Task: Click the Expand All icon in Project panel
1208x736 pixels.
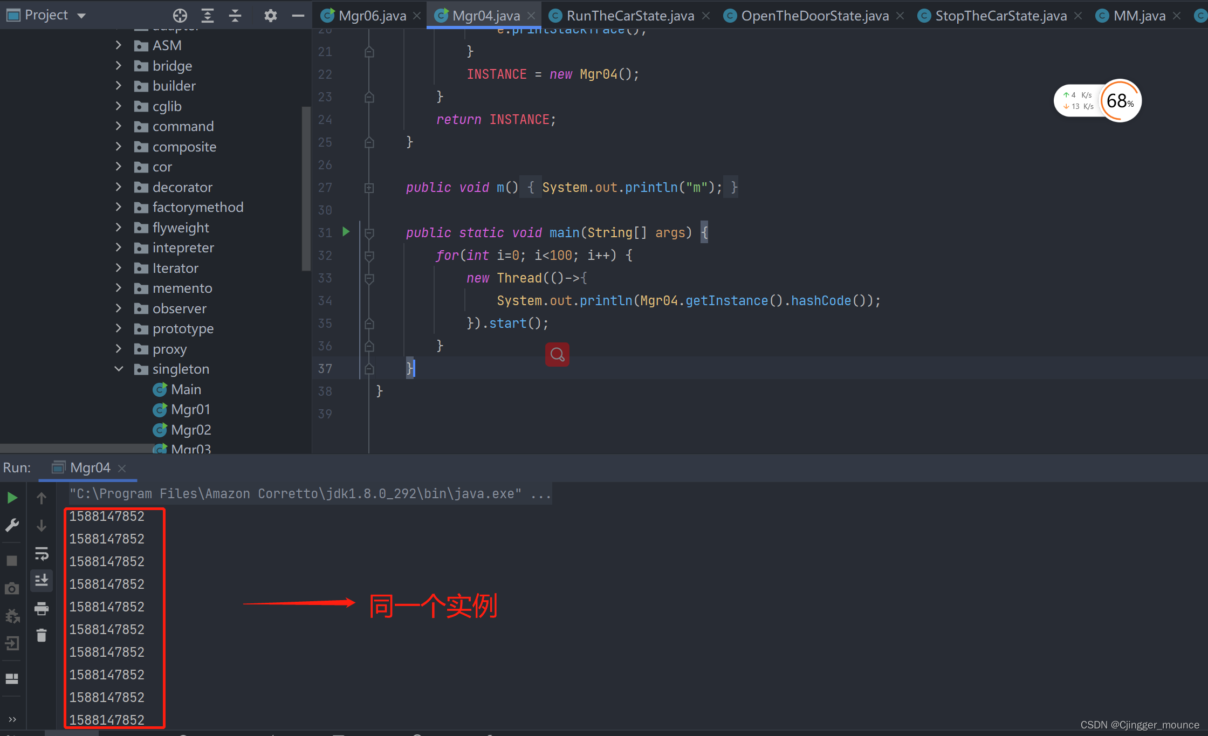Action: (208, 16)
